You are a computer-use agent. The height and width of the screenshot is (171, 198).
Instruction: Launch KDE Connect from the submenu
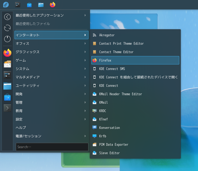[x=135, y=85]
